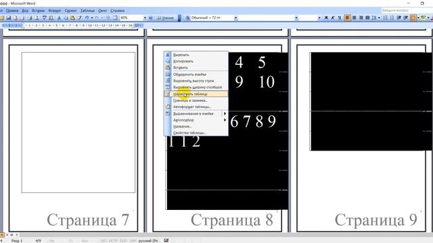Expand the borders dropdown arrow
The height and width of the screenshot is (243, 433).
[x=418, y=18]
